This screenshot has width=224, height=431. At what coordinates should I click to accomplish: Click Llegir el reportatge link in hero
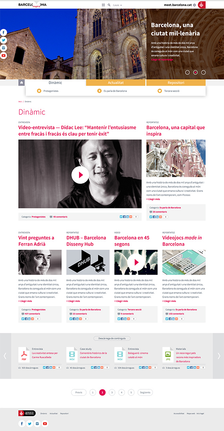(162, 59)
